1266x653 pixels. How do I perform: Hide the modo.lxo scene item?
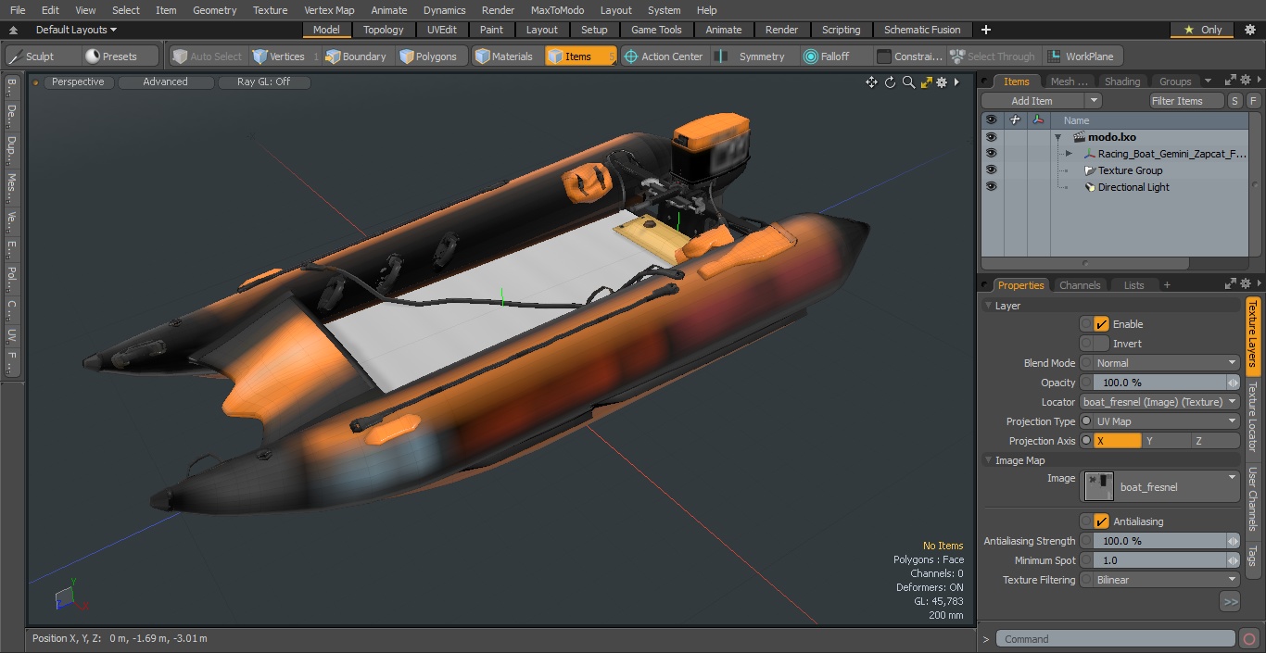(x=991, y=137)
